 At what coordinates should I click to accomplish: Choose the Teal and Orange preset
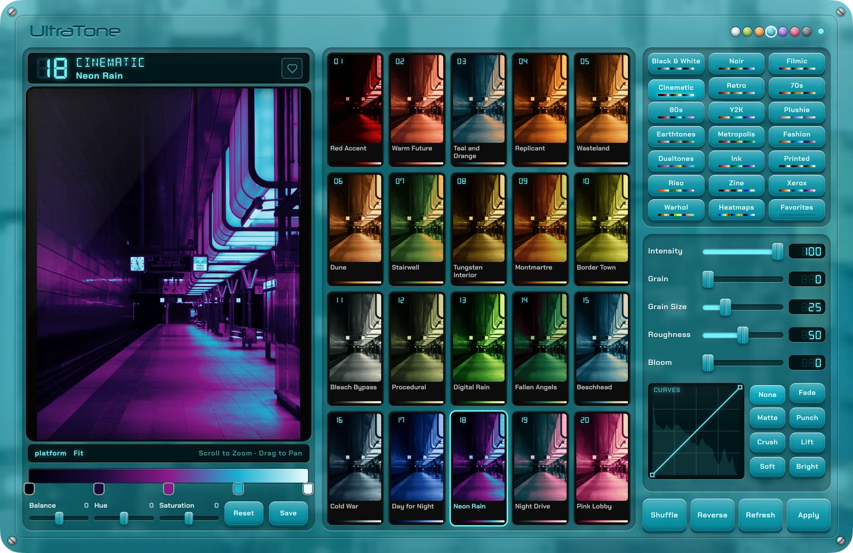479,109
